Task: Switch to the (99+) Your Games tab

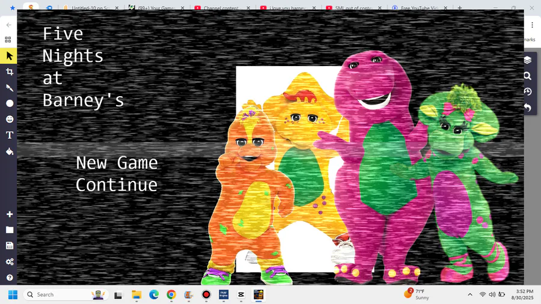Action: 156,8
